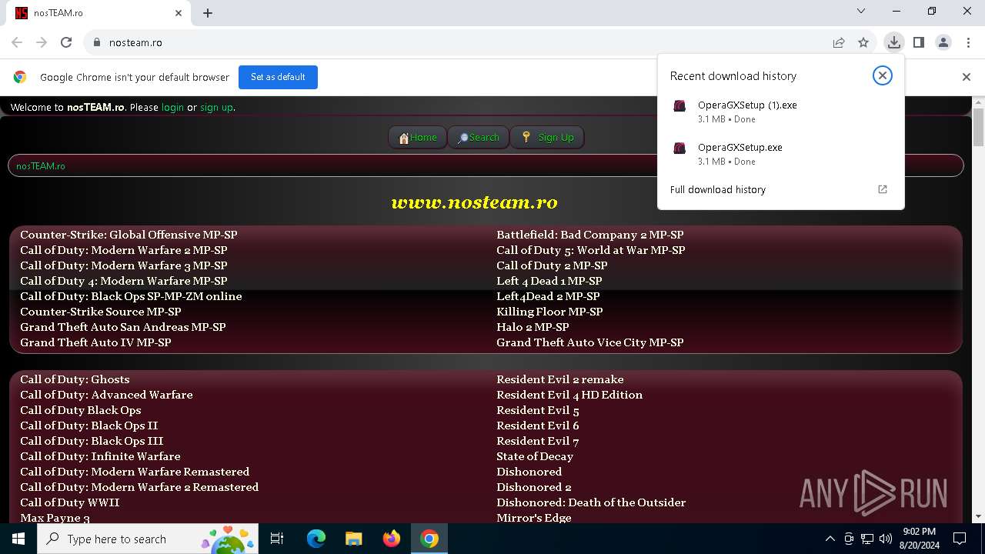Open Killing Floor MP-SP
The width and height of the screenshot is (985, 554).
tap(549, 312)
